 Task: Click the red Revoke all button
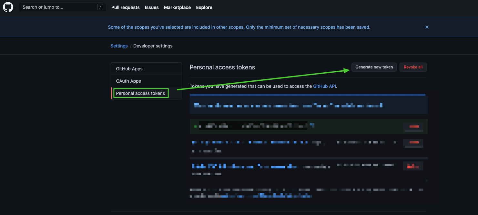point(413,67)
